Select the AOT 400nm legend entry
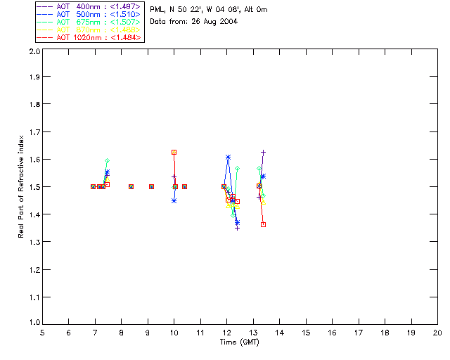This screenshot has height=360, width=450. (89, 6)
